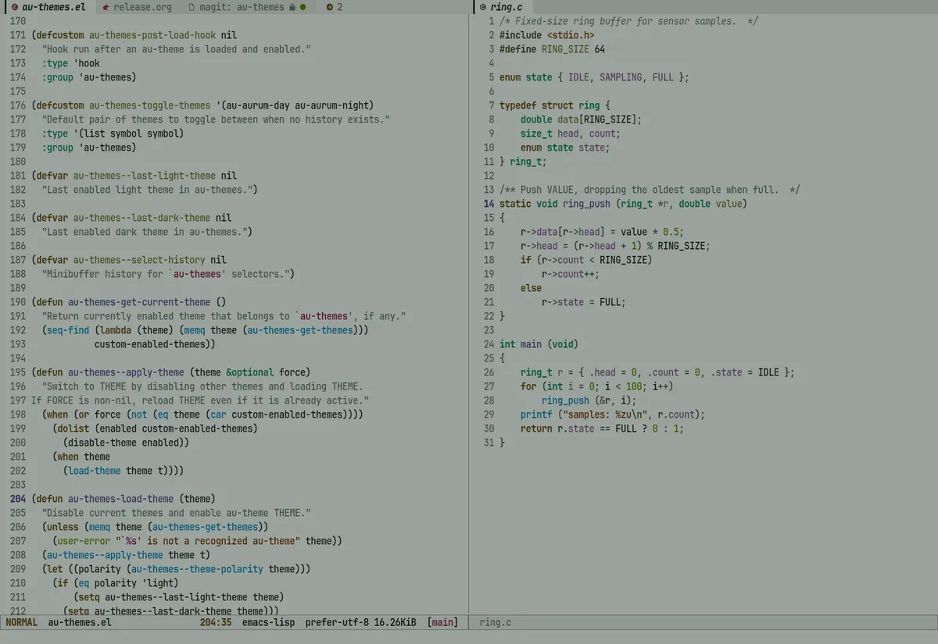Click au-themes--theme-polarity on line 209
The image size is (938, 644).
[197, 569]
